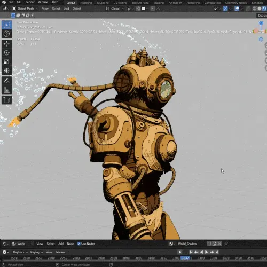
Task: Expand the Global transform orientation dropdown
Action: pos(115,9)
